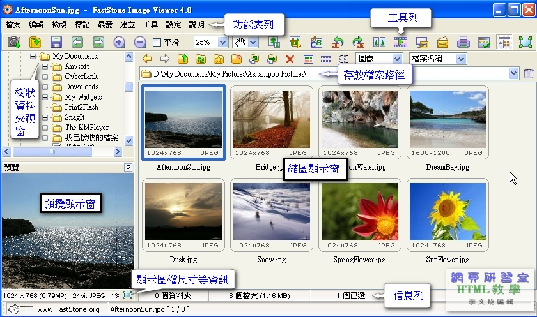The image size is (537, 317).
Task: Click the full screen green arrows icon
Action: pos(525,42)
